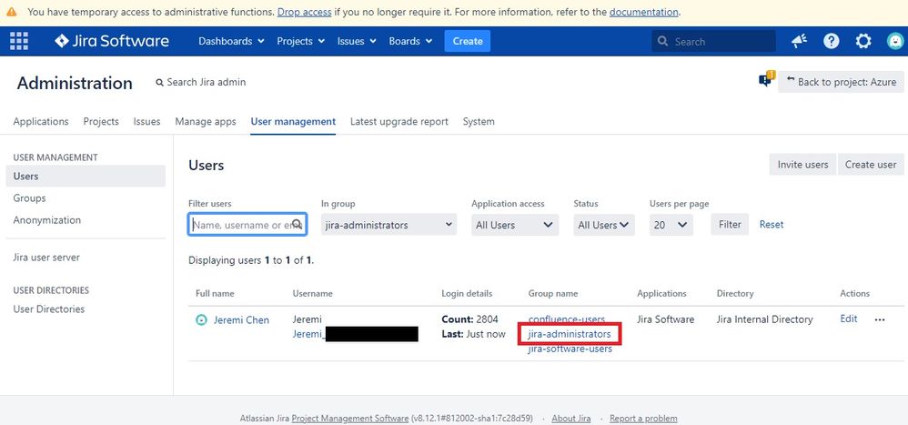The height and width of the screenshot is (425, 908).
Task: Click the Create user button
Action: pyautogui.click(x=871, y=165)
